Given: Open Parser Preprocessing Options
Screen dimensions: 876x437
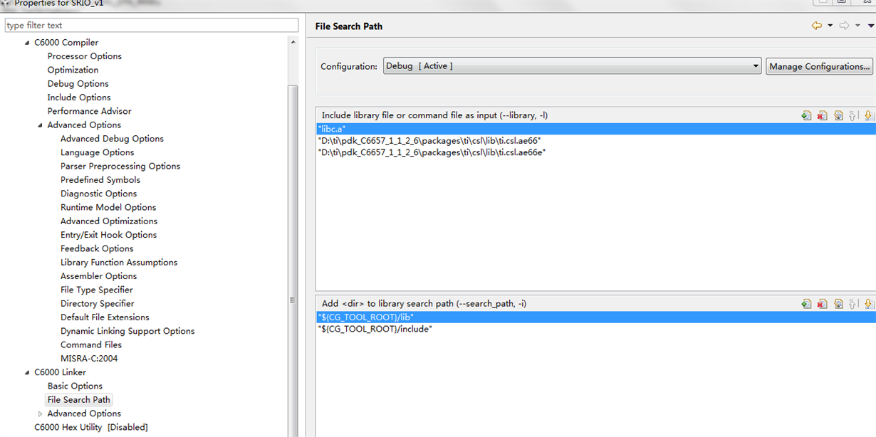Looking at the screenshot, I should coord(120,166).
